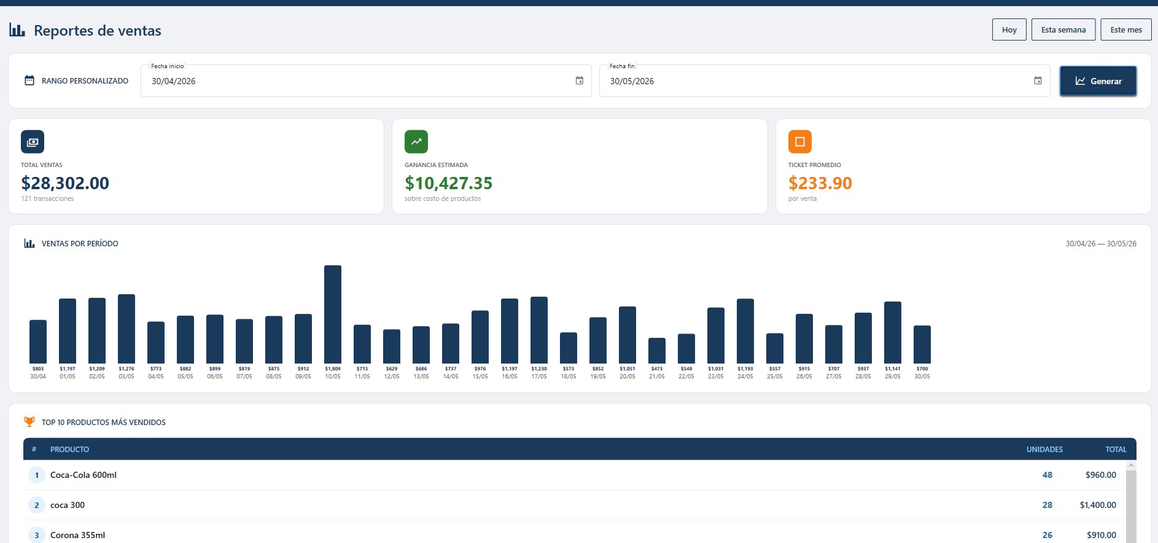Open the Fecha inicio calendar picker icon

click(x=579, y=80)
